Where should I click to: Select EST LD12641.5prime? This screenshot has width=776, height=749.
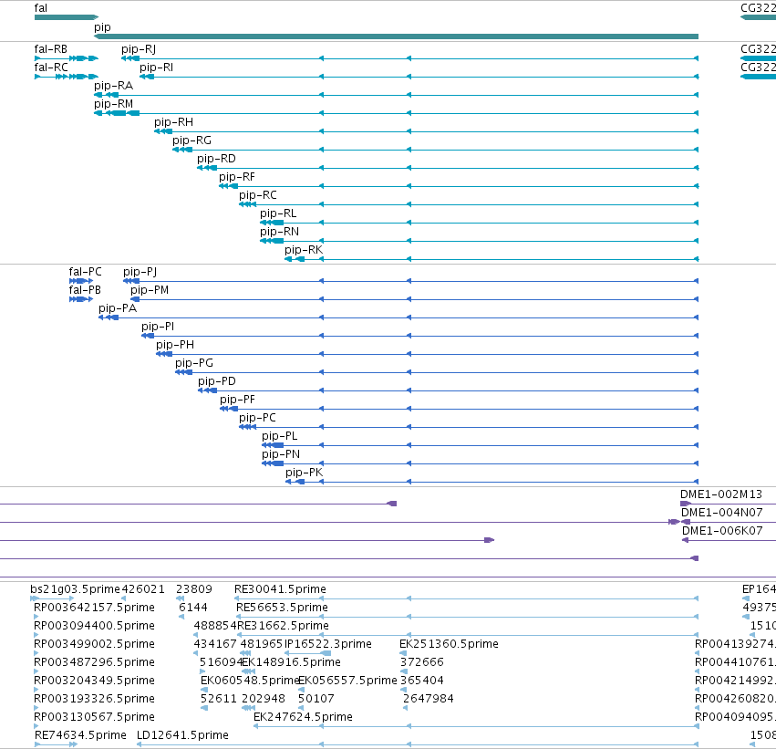click(x=182, y=736)
